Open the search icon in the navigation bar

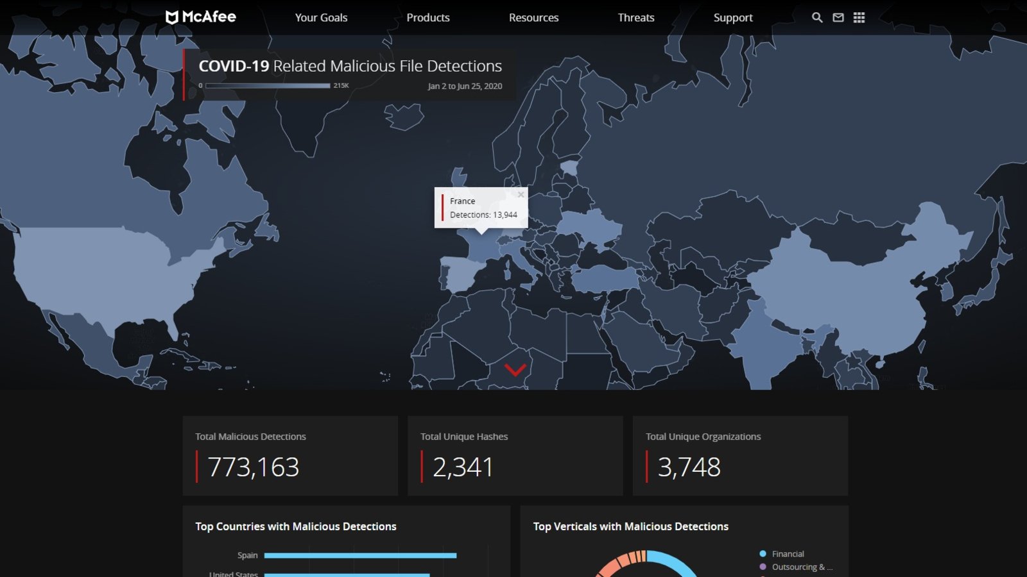coord(816,17)
